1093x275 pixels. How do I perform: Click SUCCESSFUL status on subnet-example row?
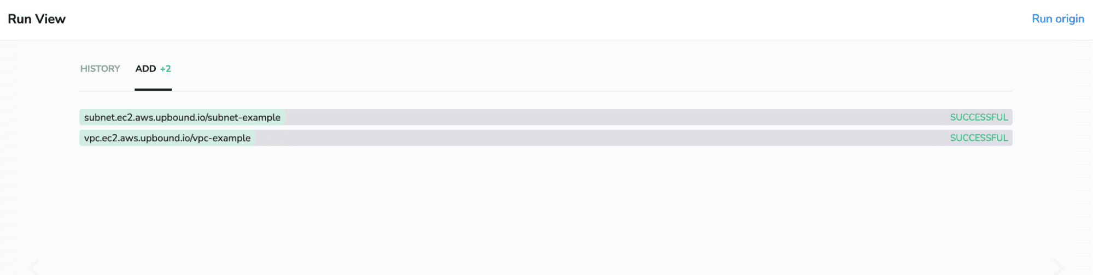(x=979, y=117)
